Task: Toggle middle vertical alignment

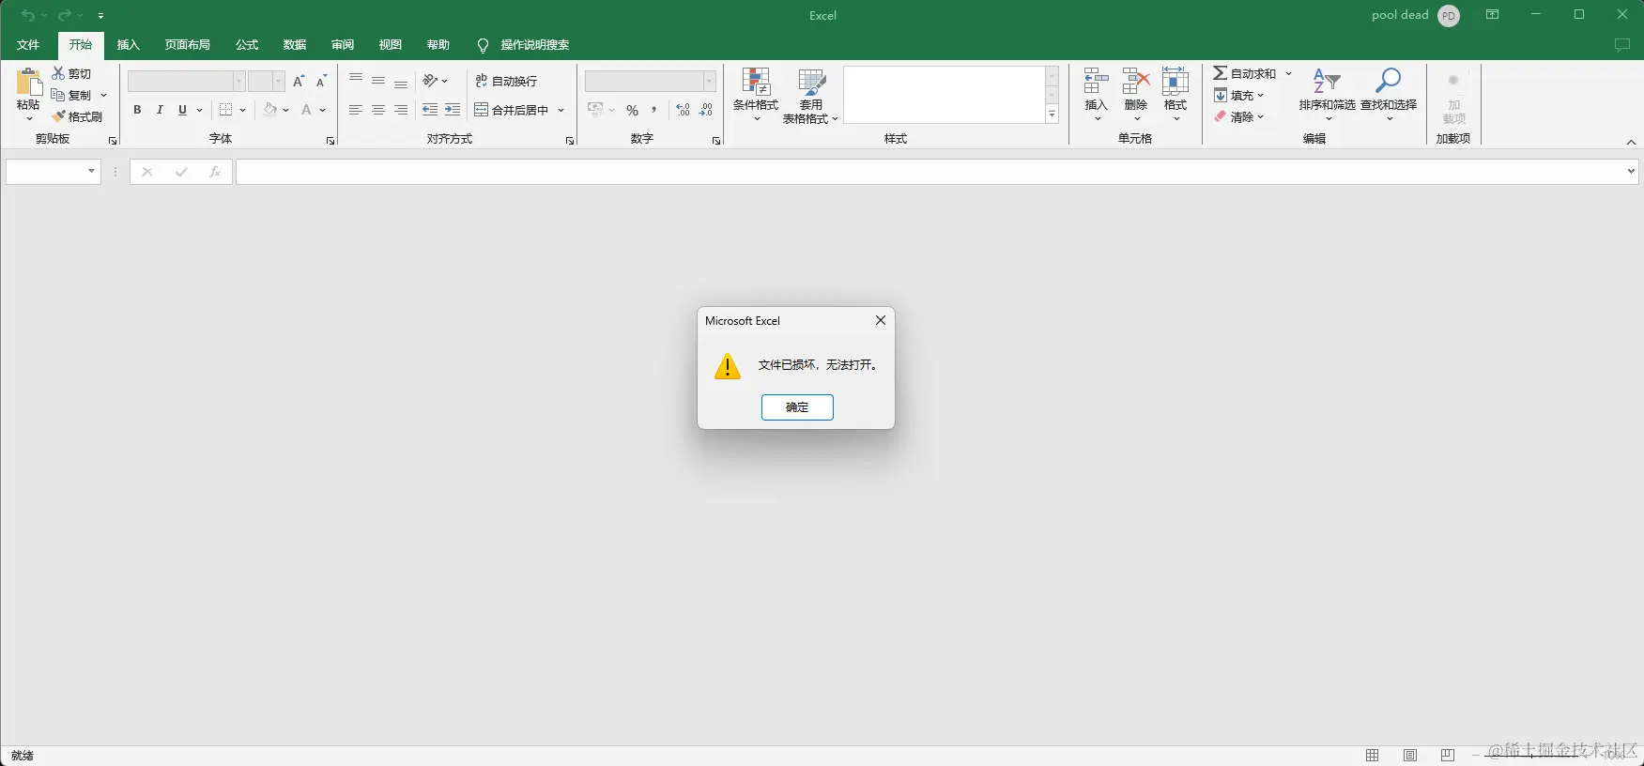Action: [378, 82]
